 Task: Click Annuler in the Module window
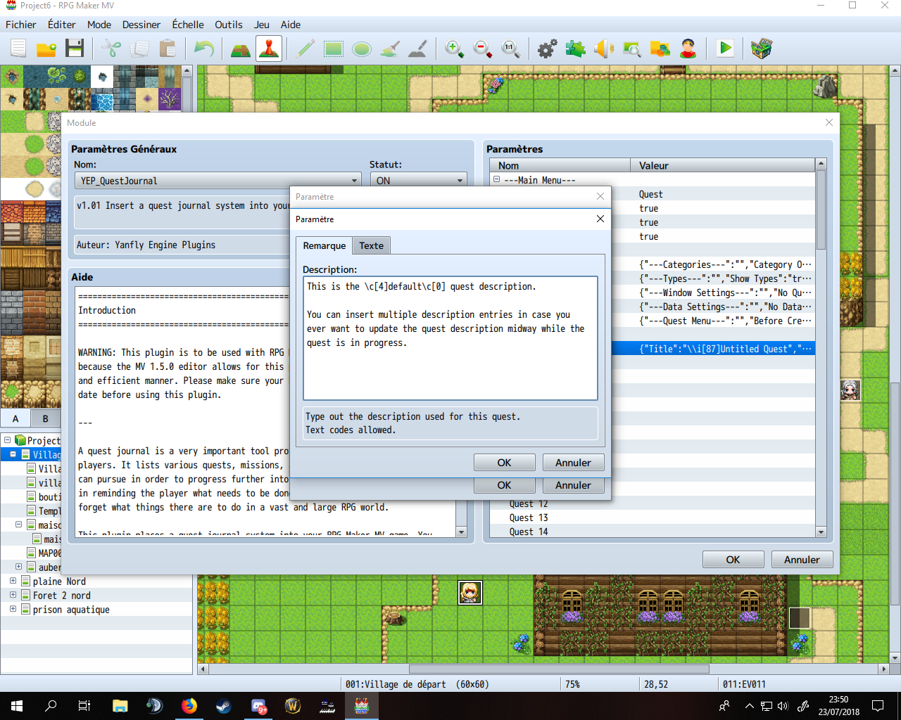point(802,560)
